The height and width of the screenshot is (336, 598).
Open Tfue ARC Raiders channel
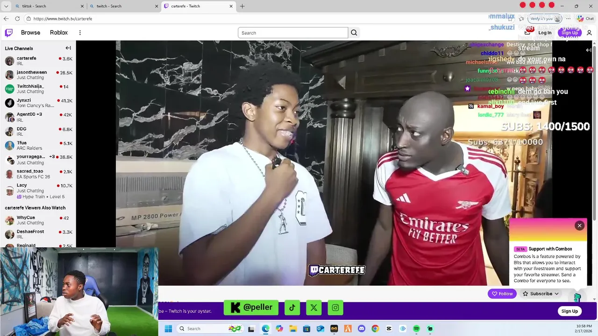38,145
